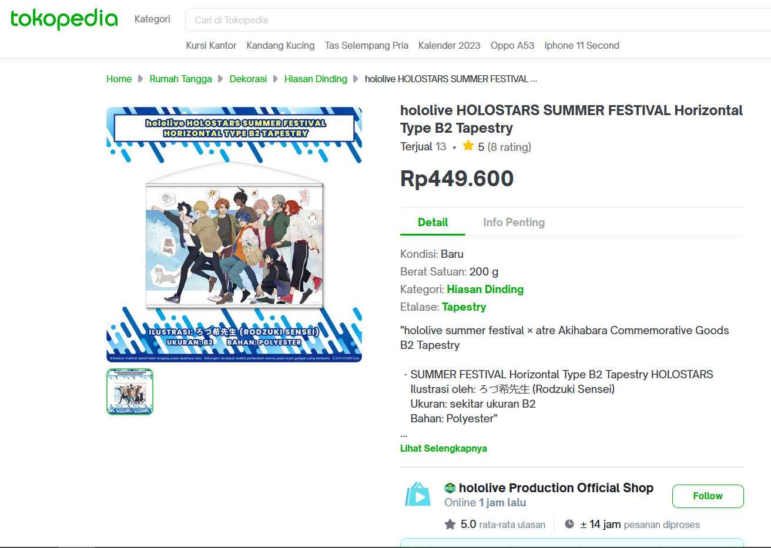The height and width of the screenshot is (548, 771).
Task: Open the main tapestry product image
Action: tap(234, 234)
